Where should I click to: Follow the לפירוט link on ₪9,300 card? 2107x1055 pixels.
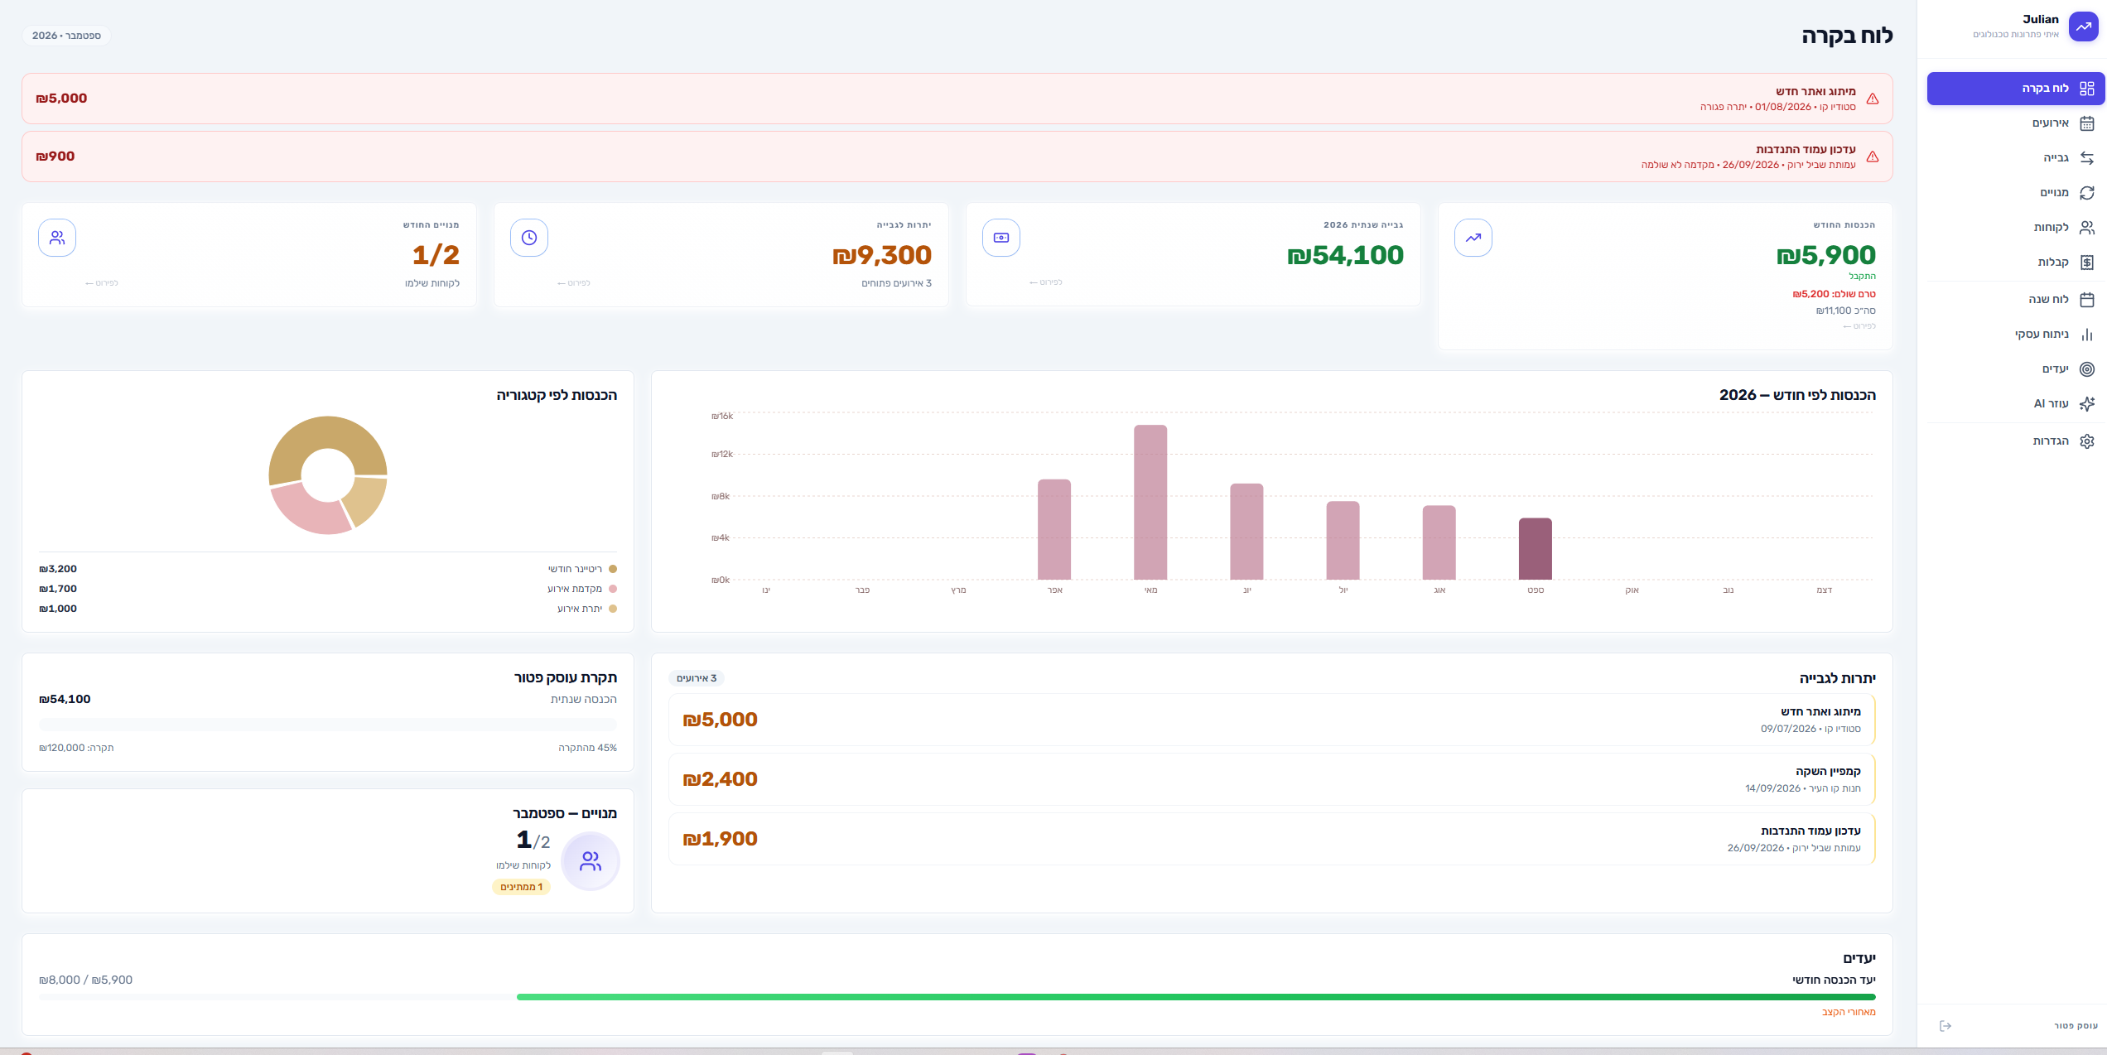tap(573, 283)
